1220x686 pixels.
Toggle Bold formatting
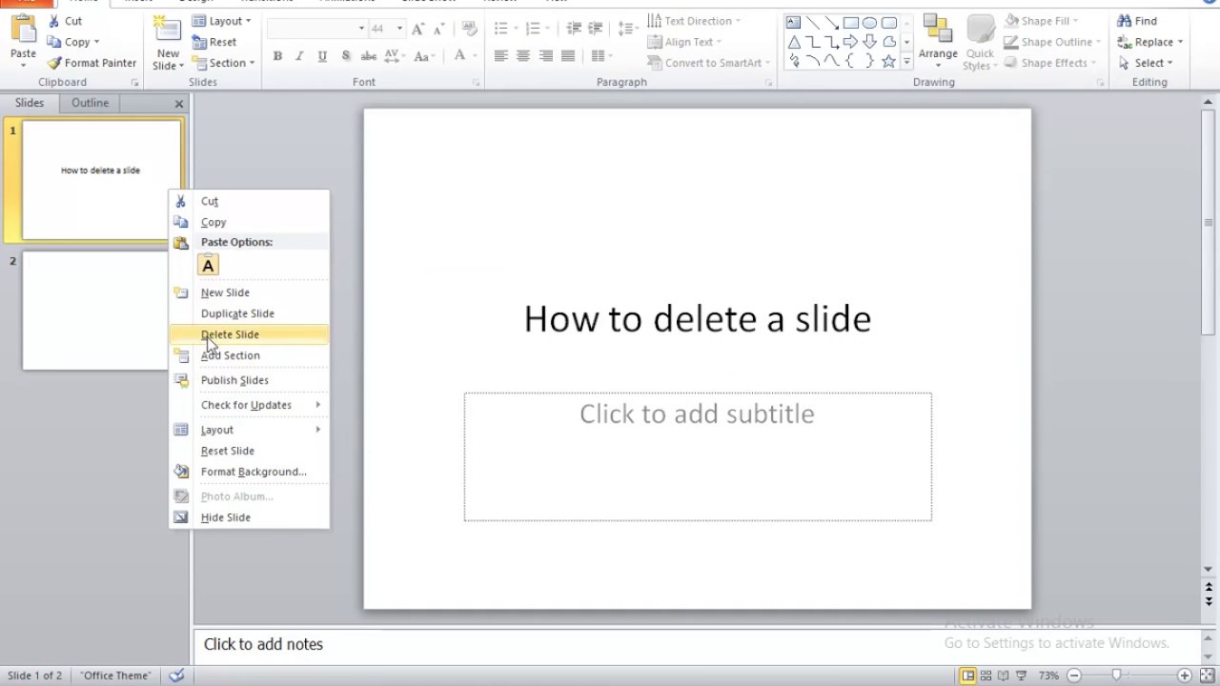coord(277,56)
